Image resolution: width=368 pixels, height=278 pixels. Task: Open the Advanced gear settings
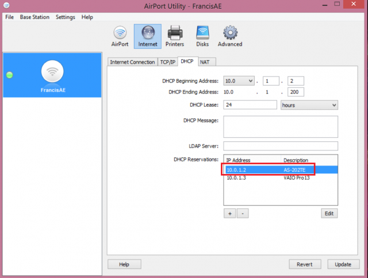tap(230, 37)
